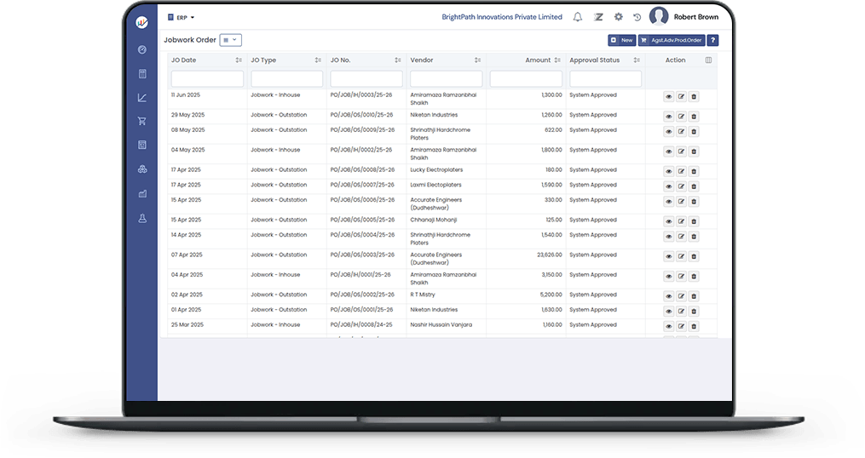
Task: View the R T Mistry order with eye icon
Action: pos(669,296)
